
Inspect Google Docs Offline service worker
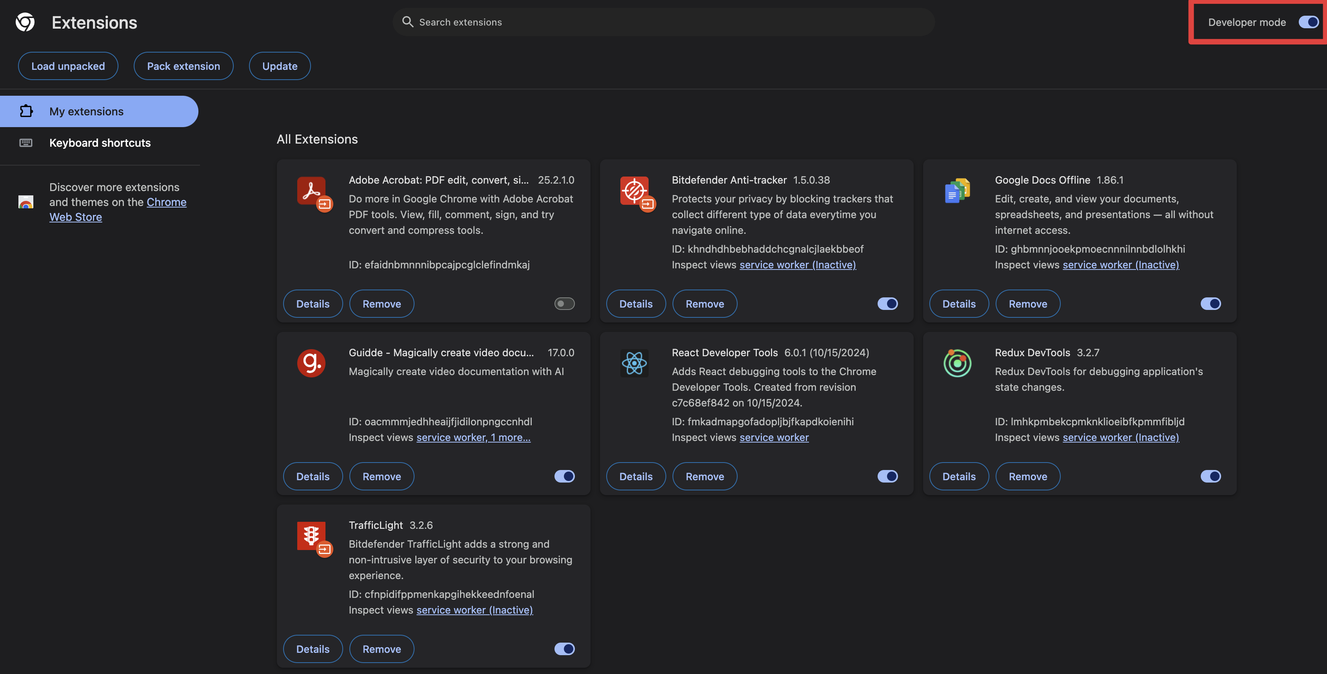pos(1120,264)
